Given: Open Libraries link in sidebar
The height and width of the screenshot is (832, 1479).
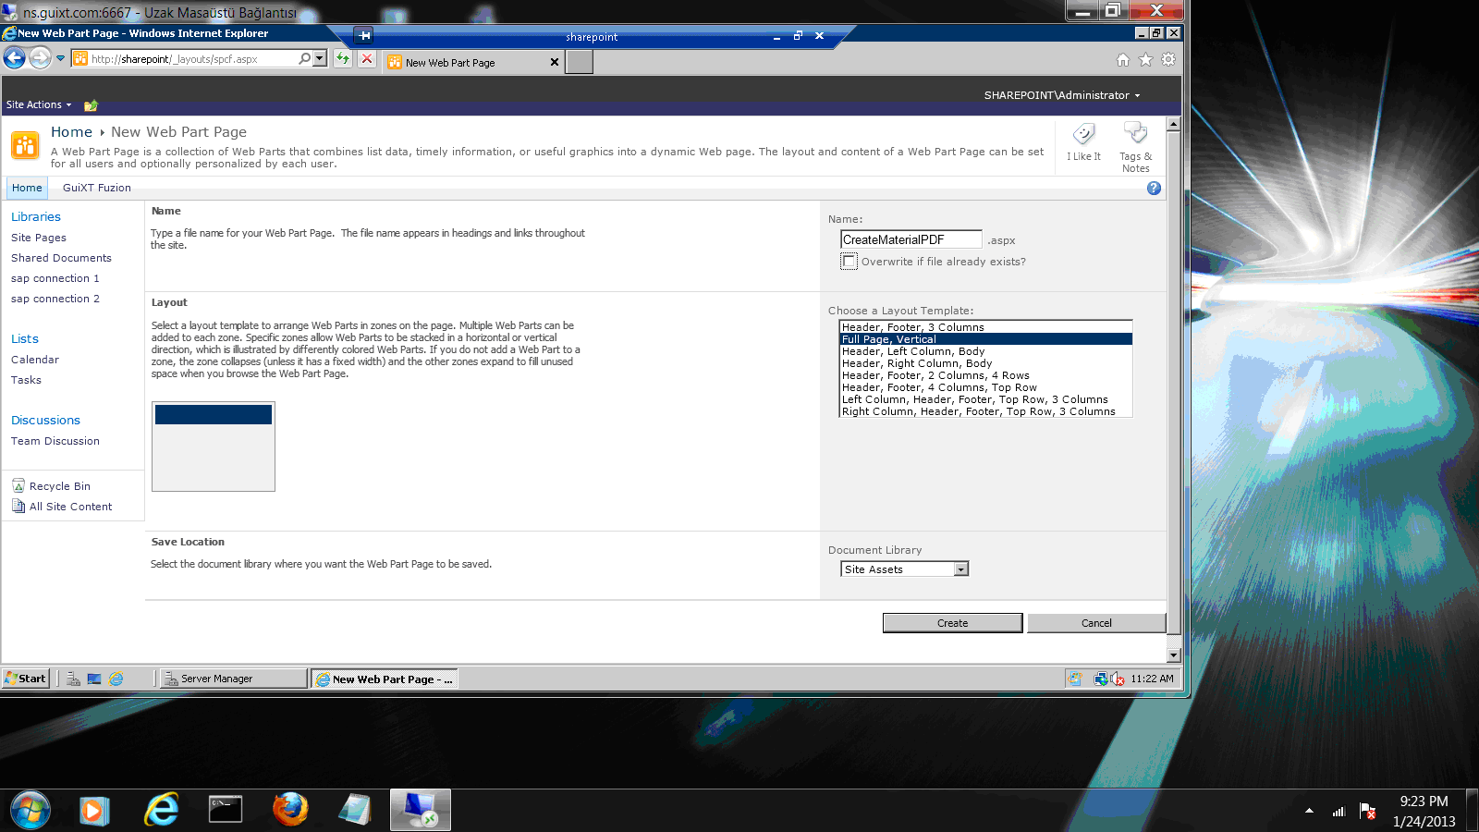Looking at the screenshot, I should click(x=36, y=216).
